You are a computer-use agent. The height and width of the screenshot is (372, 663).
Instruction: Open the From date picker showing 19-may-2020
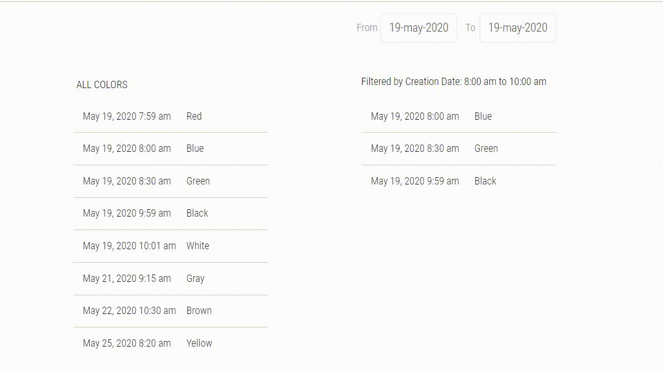click(x=418, y=27)
